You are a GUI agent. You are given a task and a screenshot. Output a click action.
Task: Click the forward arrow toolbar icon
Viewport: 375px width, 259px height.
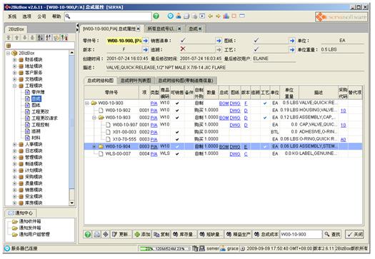pyautogui.click(x=218, y=16)
